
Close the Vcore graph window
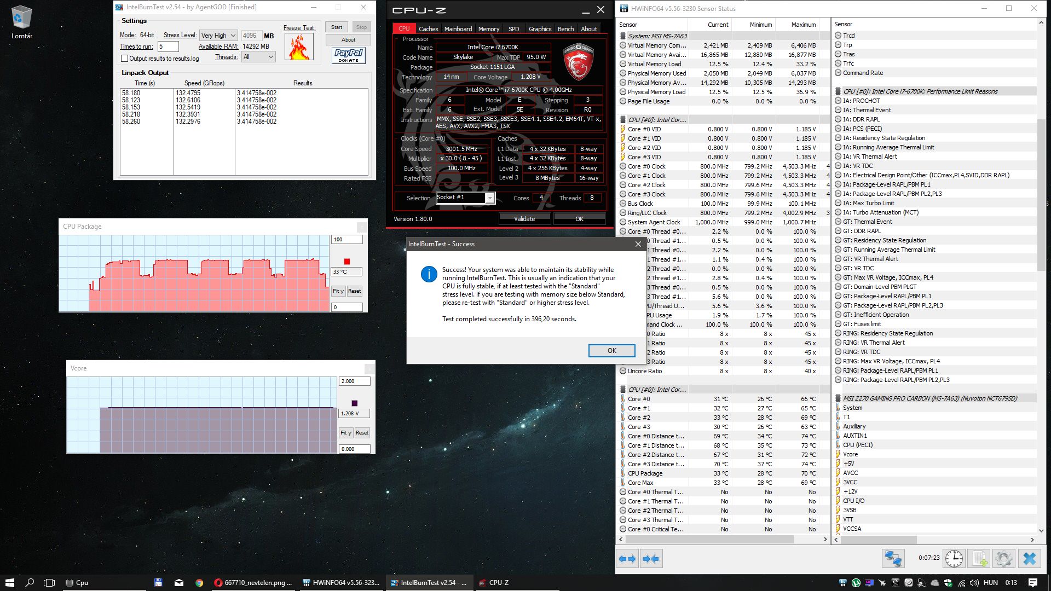pos(369,368)
